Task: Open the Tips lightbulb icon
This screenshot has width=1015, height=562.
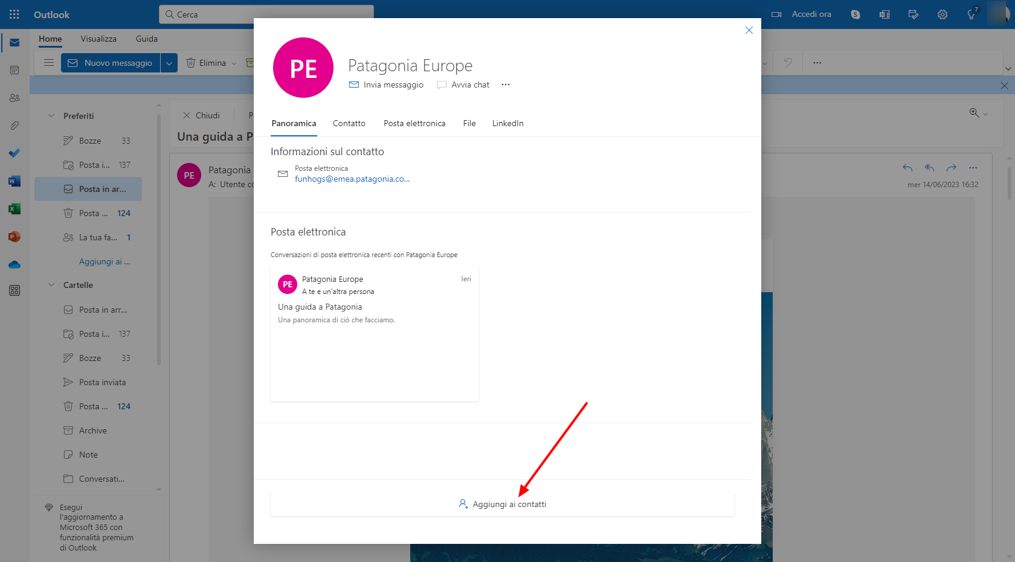Action: click(971, 14)
